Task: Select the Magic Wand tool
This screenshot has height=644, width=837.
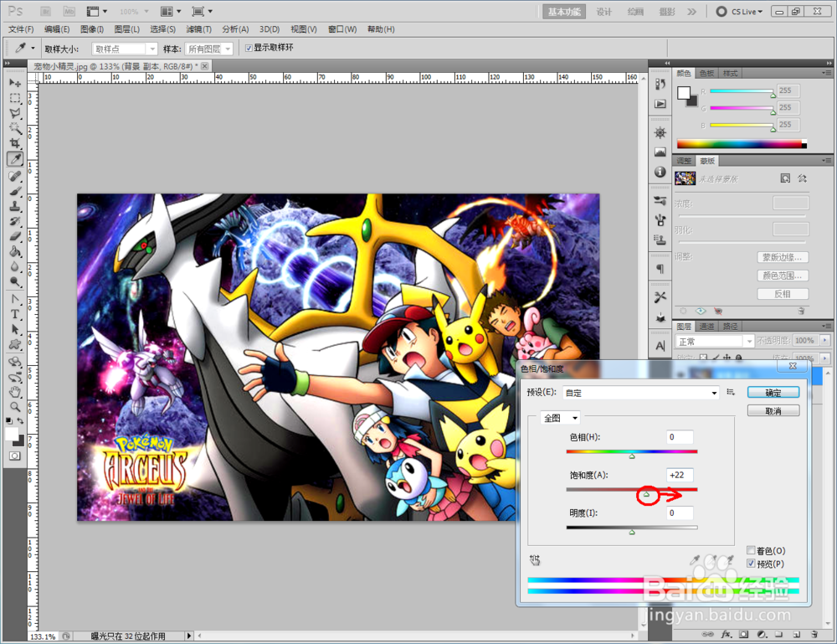Action: 15,128
